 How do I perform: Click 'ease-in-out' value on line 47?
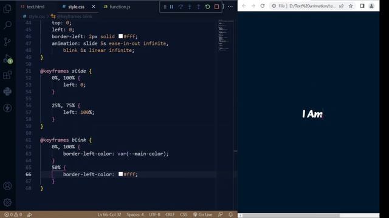point(124,43)
